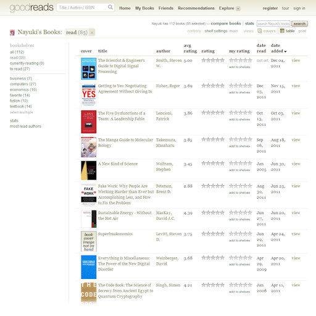Select the computers (27) shelf
The image size is (316, 316).
(x=23, y=84)
